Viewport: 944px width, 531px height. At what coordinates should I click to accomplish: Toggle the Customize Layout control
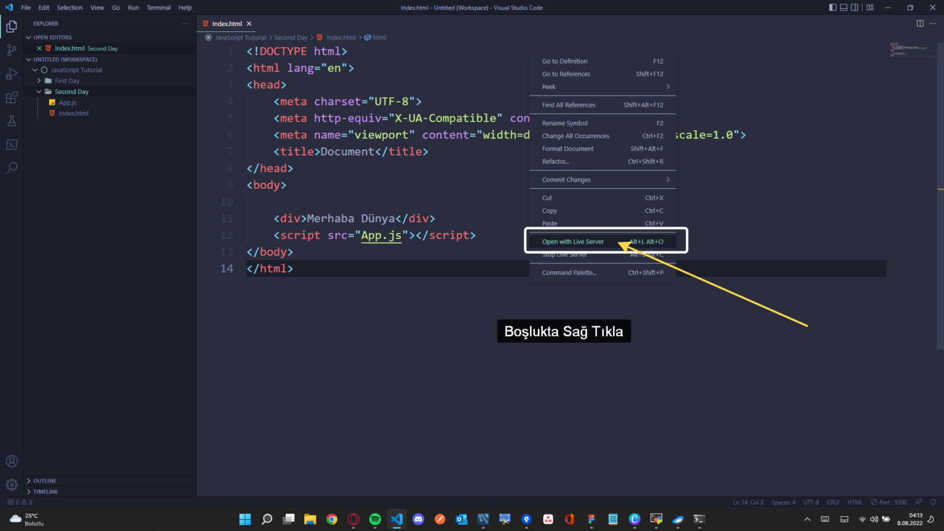click(x=870, y=7)
